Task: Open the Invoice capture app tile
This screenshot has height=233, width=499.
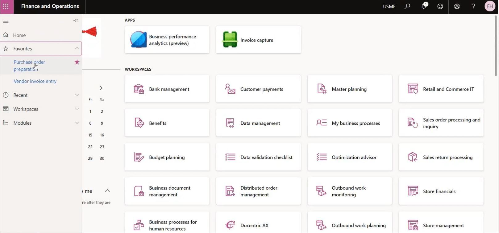Action: point(258,40)
